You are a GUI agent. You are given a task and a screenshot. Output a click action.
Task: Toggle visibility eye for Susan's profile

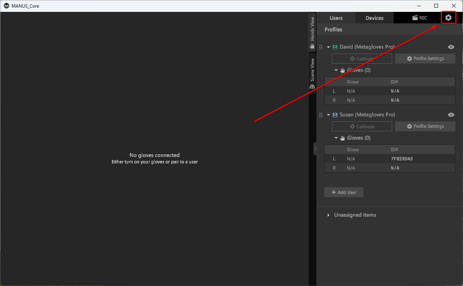(x=451, y=115)
